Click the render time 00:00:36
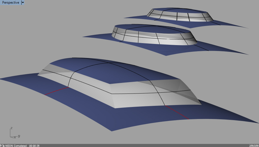The image size is (259, 147). tap(34, 146)
